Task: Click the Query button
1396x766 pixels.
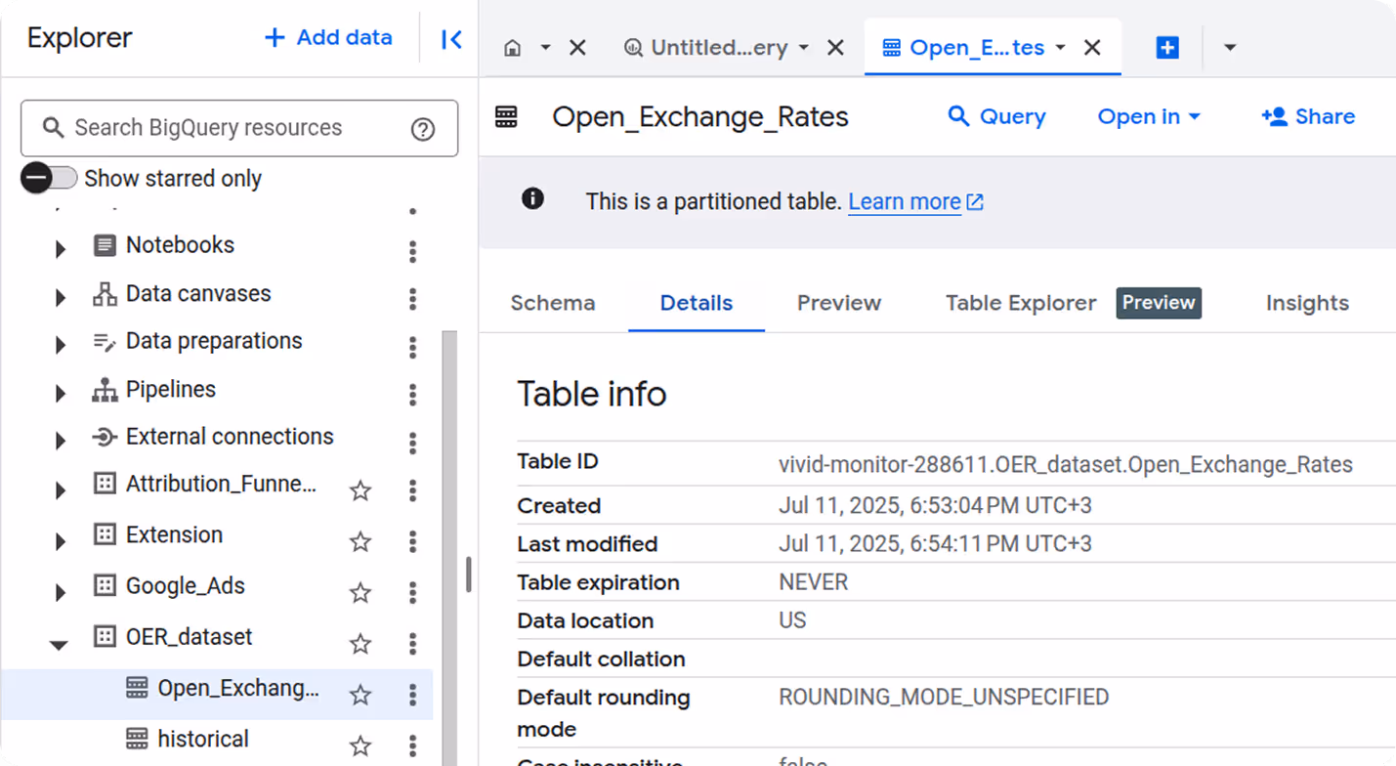Action: [996, 116]
